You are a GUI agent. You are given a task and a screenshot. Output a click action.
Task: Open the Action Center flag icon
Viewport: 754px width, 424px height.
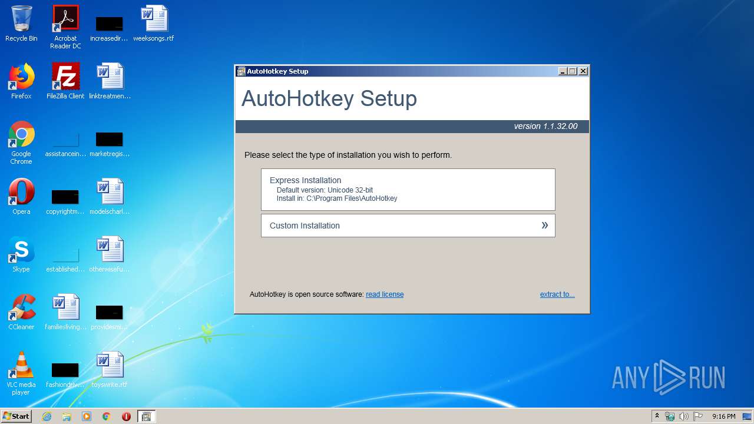pyautogui.click(x=698, y=416)
